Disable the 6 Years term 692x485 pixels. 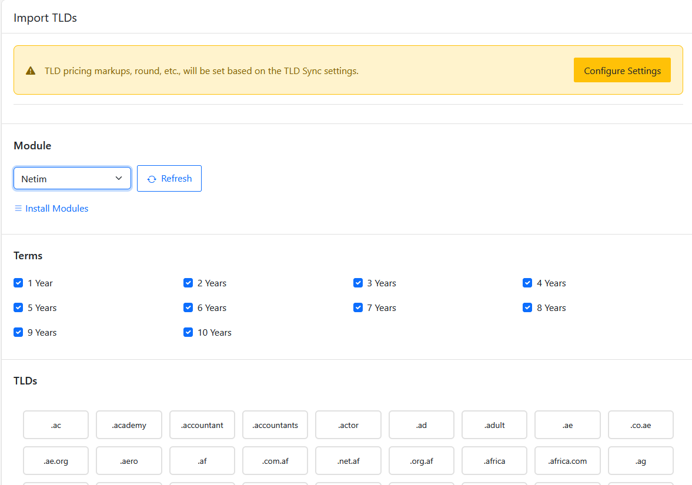tap(188, 307)
